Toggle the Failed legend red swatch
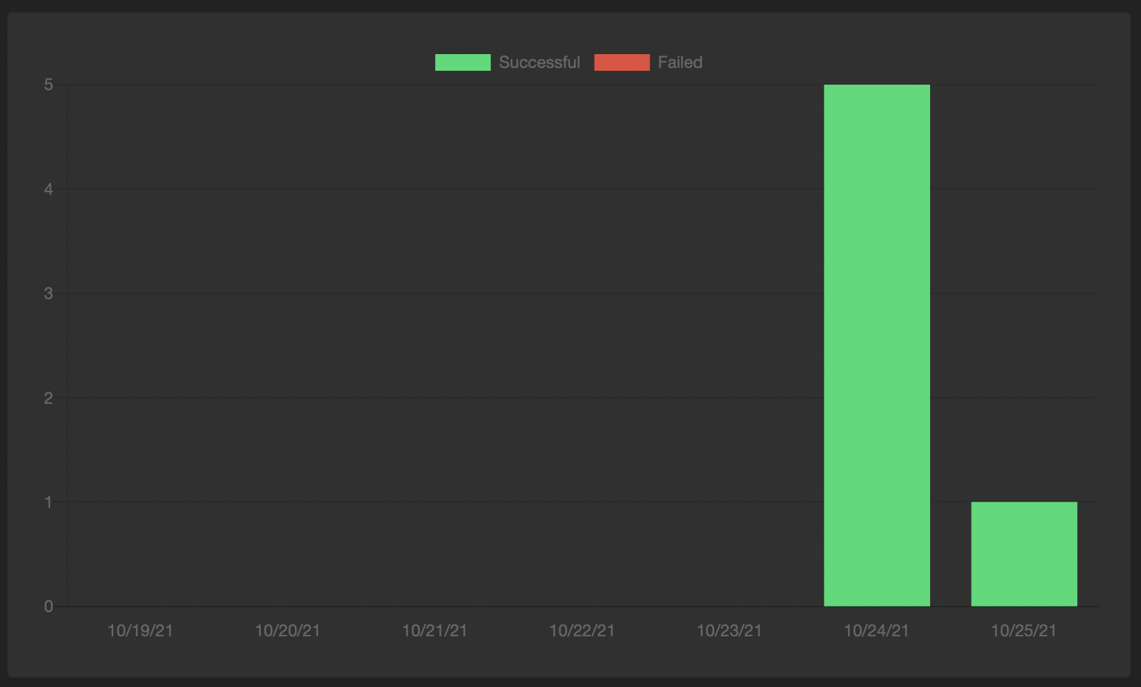Image resolution: width=1141 pixels, height=687 pixels. pos(622,62)
